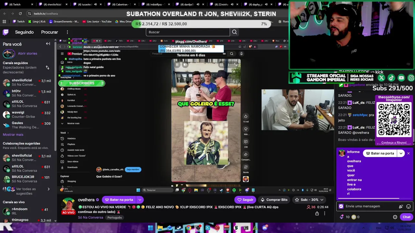Open the StreamElements bookmark
This screenshot has height=233, width=415.
64,21
